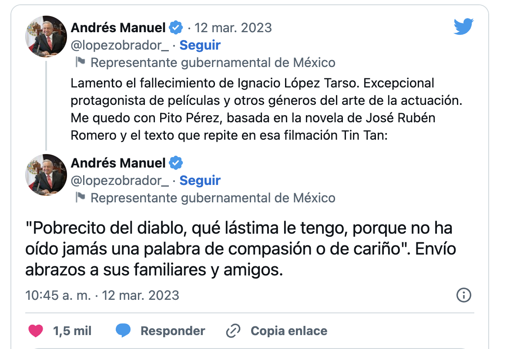Screen dimensions: 510x349
Task: Click the Twitter bird logo
Action: click(464, 27)
